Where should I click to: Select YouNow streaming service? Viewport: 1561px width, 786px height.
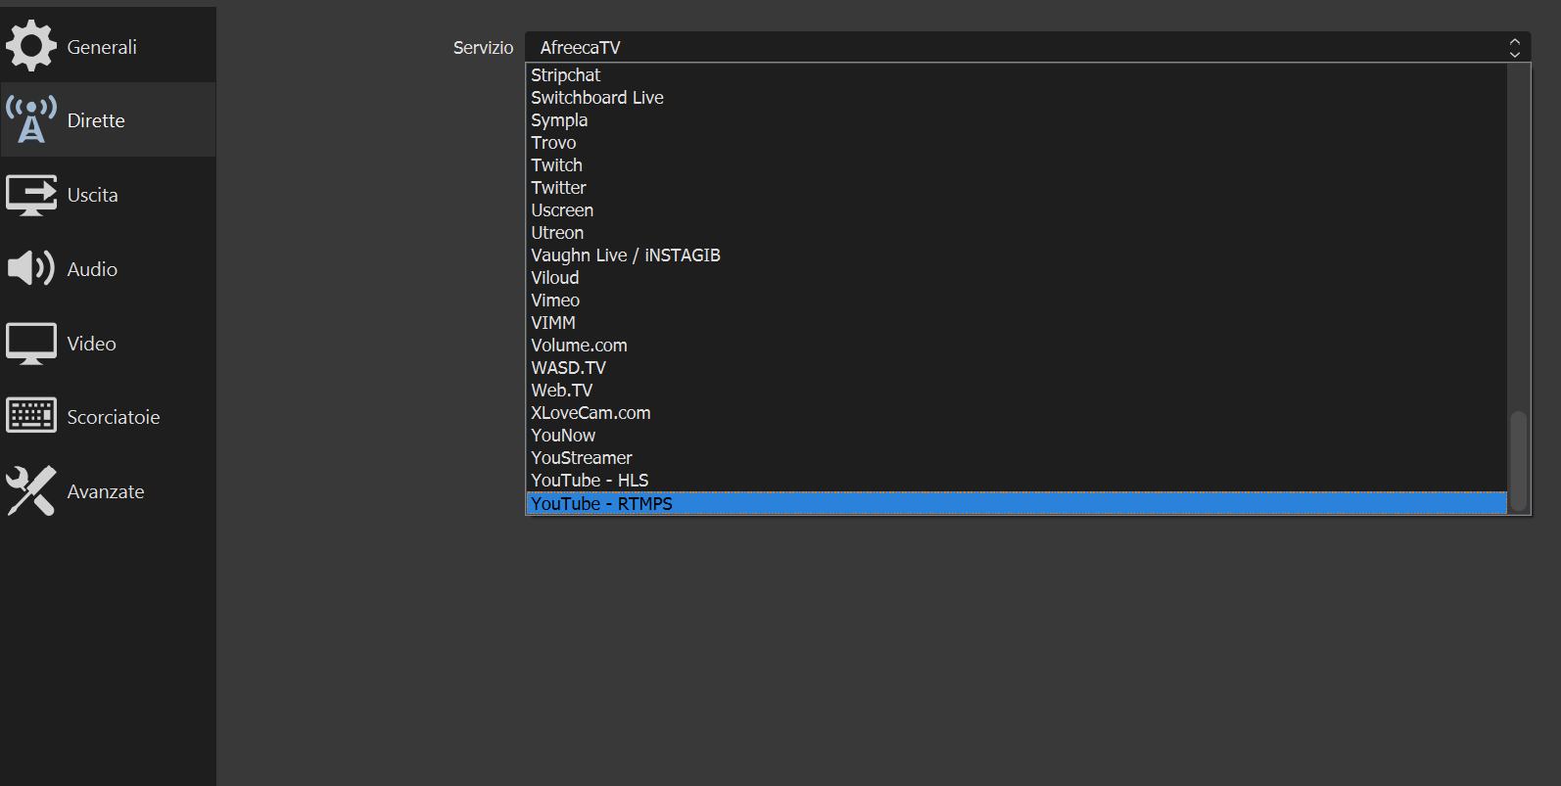[1017, 436]
